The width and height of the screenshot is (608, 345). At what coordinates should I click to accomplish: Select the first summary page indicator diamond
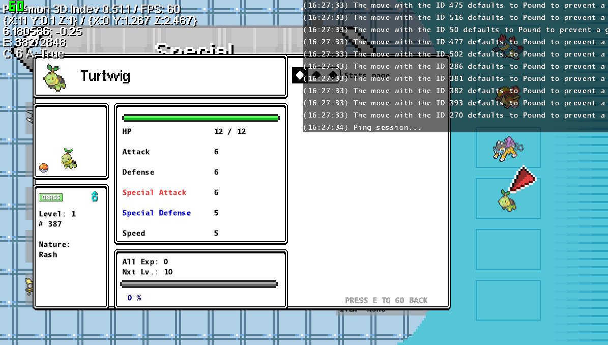(x=300, y=75)
